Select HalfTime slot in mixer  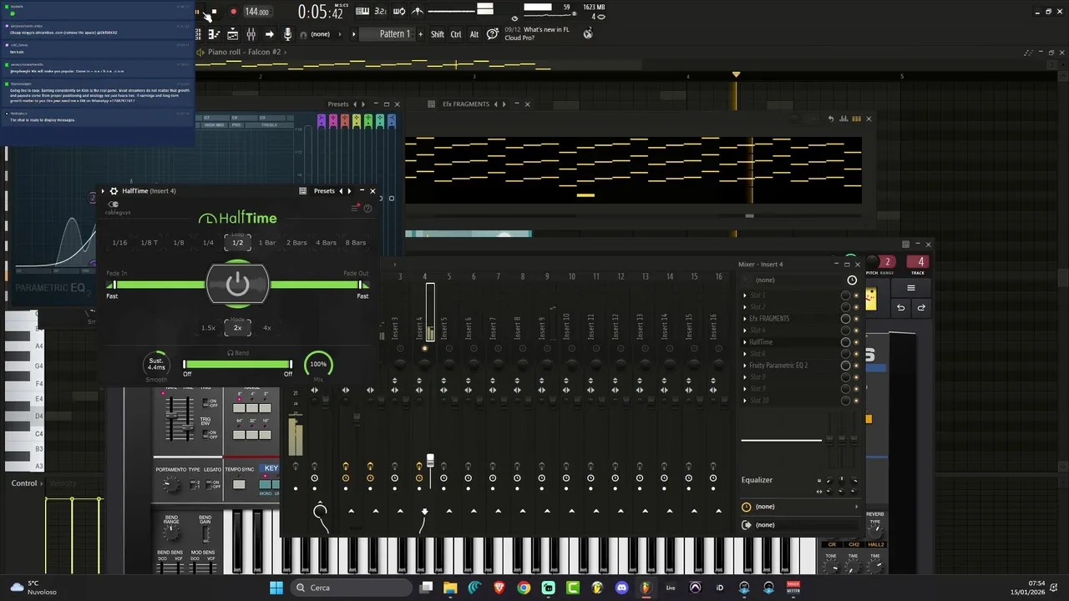coord(761,342)
